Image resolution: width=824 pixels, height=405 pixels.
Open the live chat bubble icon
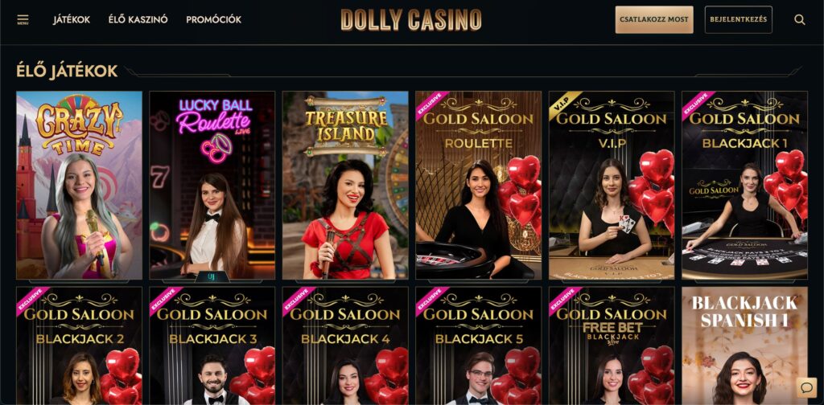click(x=806, y=387)
